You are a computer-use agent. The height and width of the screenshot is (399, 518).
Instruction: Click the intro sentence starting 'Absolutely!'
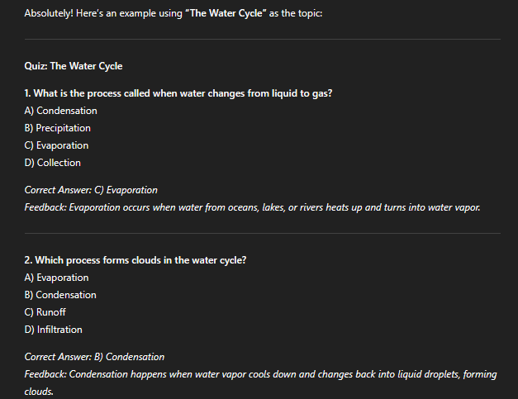(x=173, y=13)
